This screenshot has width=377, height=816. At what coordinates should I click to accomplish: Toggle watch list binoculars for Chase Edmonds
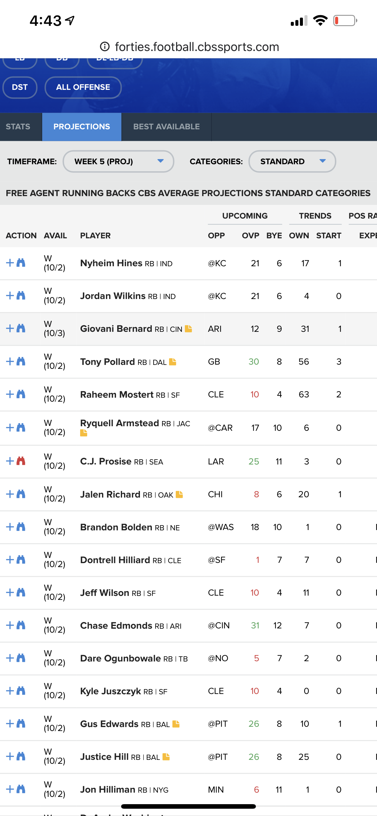[x=21, y=625]
